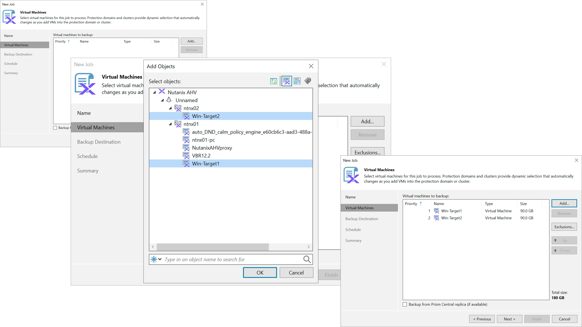This screenshot has width=582, height=327.
Task: Switch to the Nutanix clusters and VMs view
Action: click(x=287, y=81)
